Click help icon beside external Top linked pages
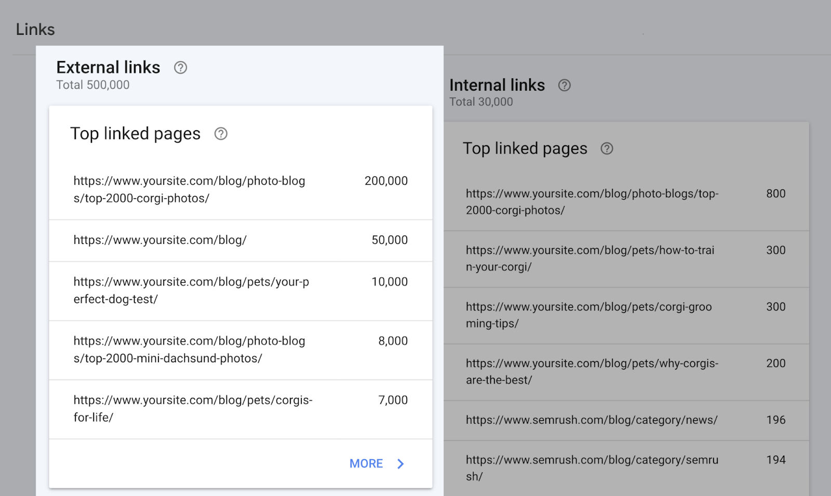The image size is (831, 496). click(221, 134)
